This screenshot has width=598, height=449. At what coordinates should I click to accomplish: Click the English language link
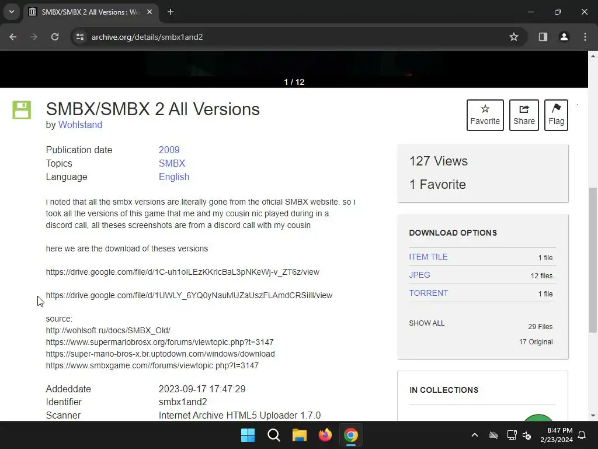[174, 177]
